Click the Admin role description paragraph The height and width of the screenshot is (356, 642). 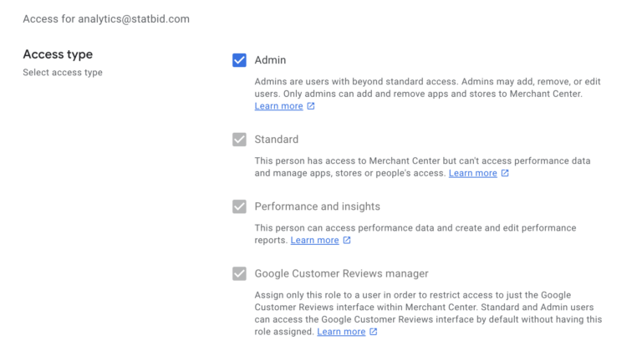coord(427,88)
